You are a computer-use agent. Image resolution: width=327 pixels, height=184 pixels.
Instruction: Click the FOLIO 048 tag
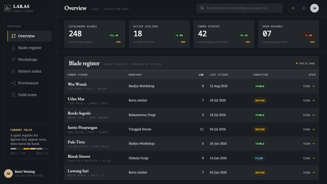(305, 63)
